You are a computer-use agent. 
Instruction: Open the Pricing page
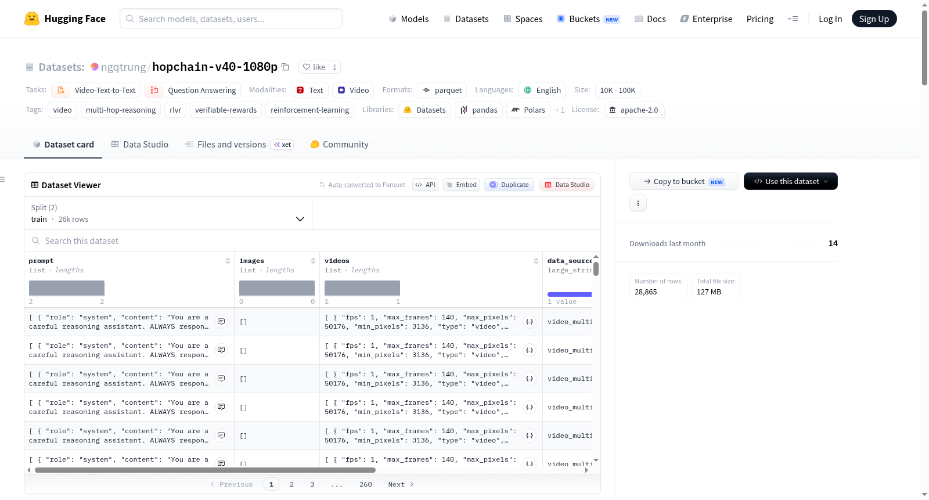point(760,19)
